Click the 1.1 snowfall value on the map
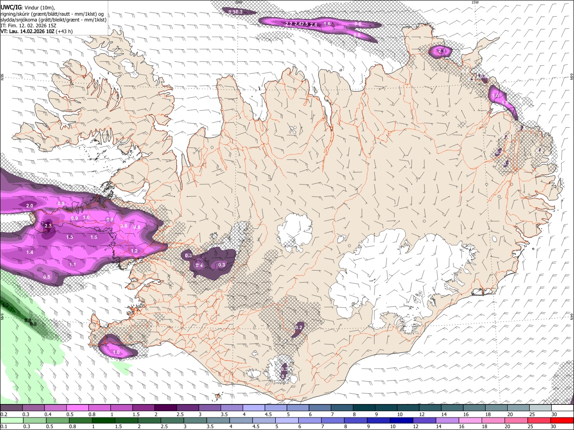The image size is (574, 430). coord(73,265)
